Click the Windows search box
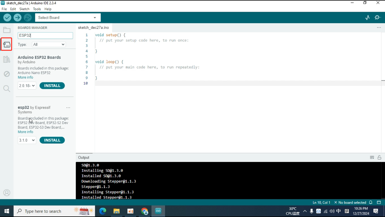The image size is (385, 217). 54,211
